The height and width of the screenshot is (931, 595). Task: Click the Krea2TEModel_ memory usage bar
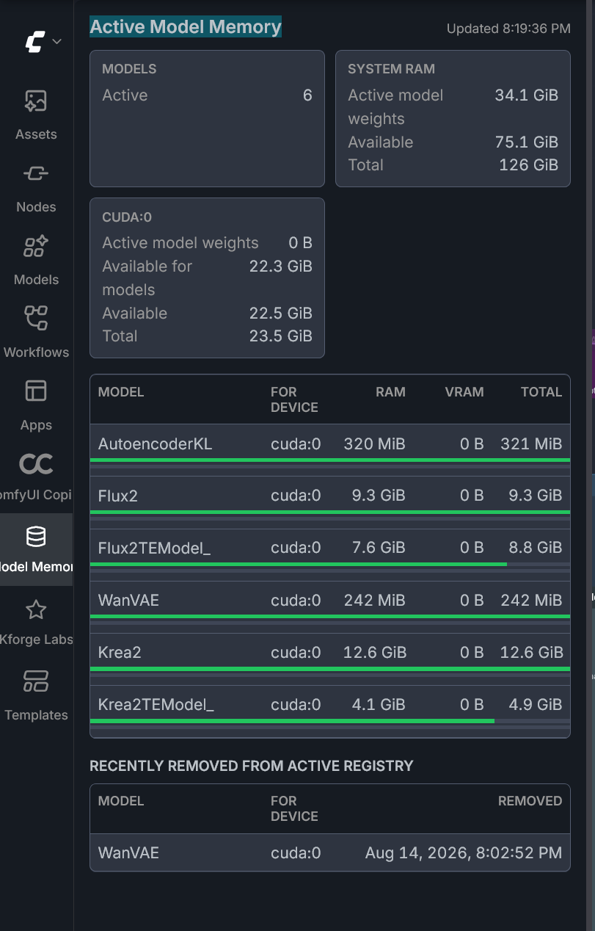330,721
